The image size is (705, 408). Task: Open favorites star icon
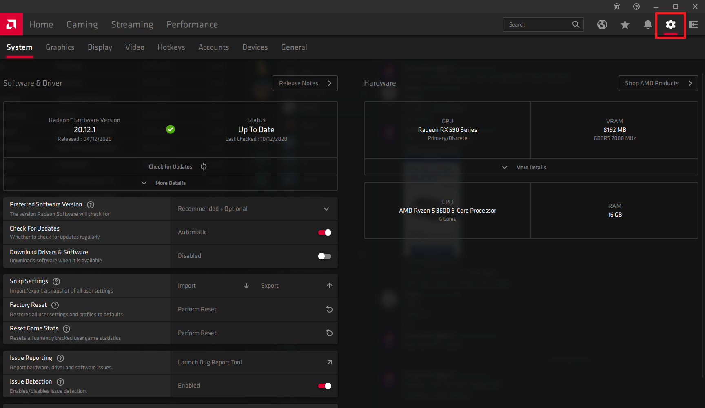tap(625, 24)
